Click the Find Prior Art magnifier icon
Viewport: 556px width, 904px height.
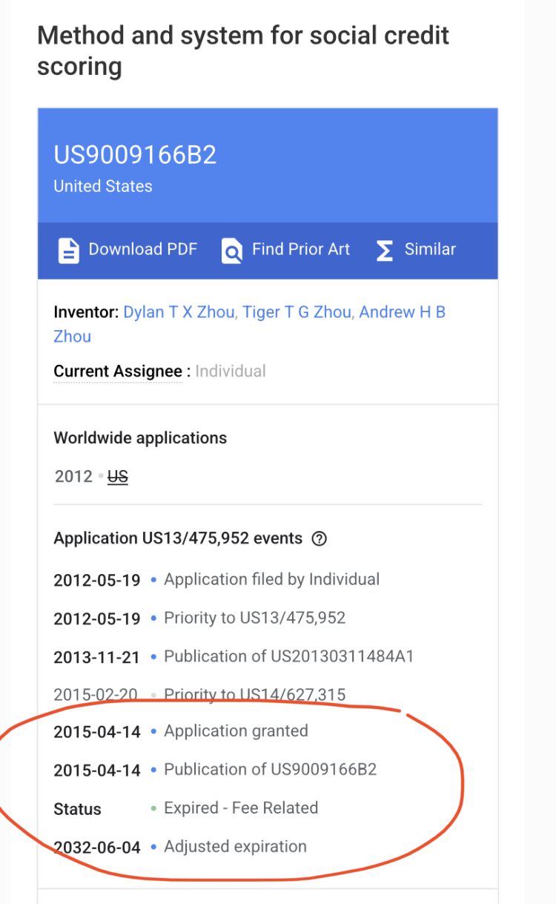pyautogui.click(x=232, y=251)
